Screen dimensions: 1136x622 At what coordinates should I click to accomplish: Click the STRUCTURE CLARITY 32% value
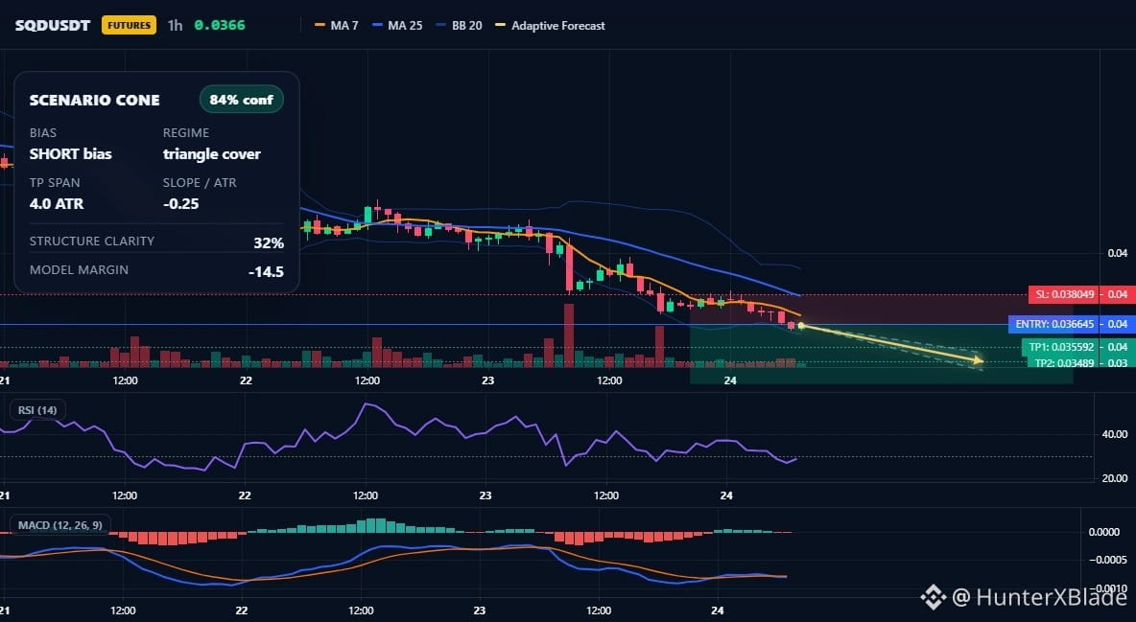tap(269, 243)
